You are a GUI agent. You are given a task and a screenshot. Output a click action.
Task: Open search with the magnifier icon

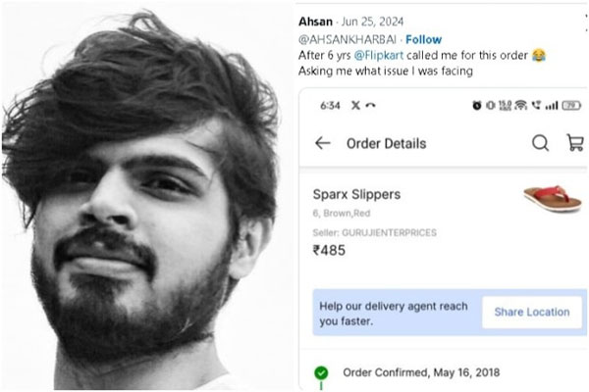coord(541,143)
